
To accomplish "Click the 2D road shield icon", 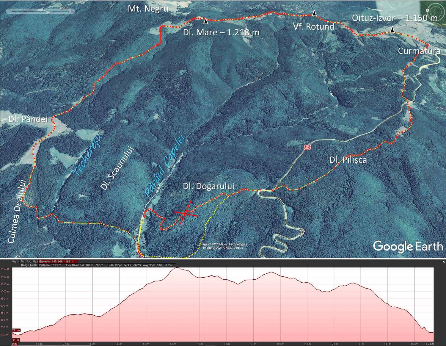I will click(x=307, y=147).
